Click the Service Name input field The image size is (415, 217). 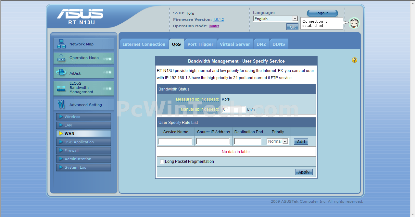175,141
